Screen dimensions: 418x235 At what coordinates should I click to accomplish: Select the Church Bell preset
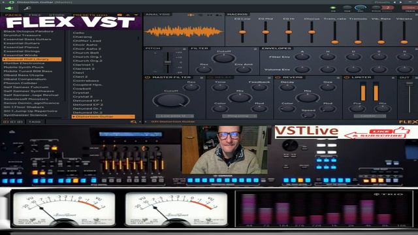pyautogui.click(x=86, y=53)
